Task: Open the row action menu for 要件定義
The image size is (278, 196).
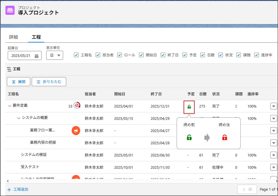Action: (x=273, y=106)
